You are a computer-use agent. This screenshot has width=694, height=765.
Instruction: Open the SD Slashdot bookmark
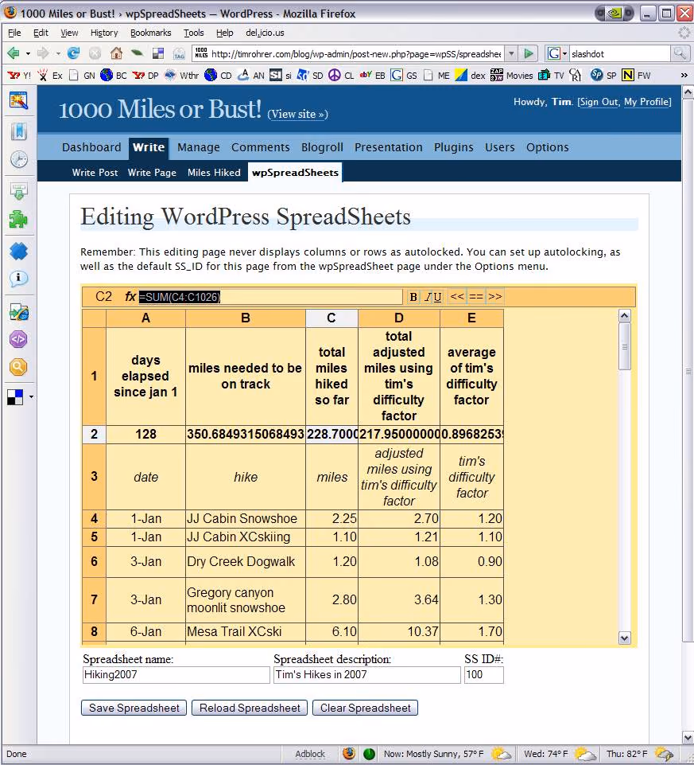point(310,75)
